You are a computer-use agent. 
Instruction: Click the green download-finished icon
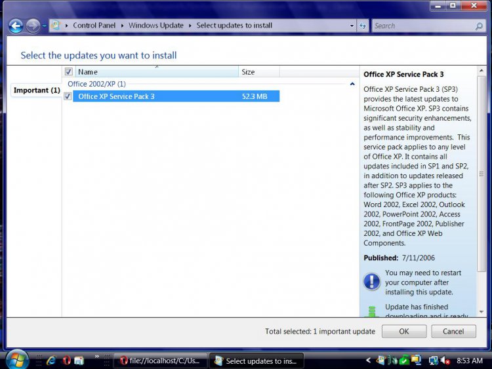click(372, 311)
